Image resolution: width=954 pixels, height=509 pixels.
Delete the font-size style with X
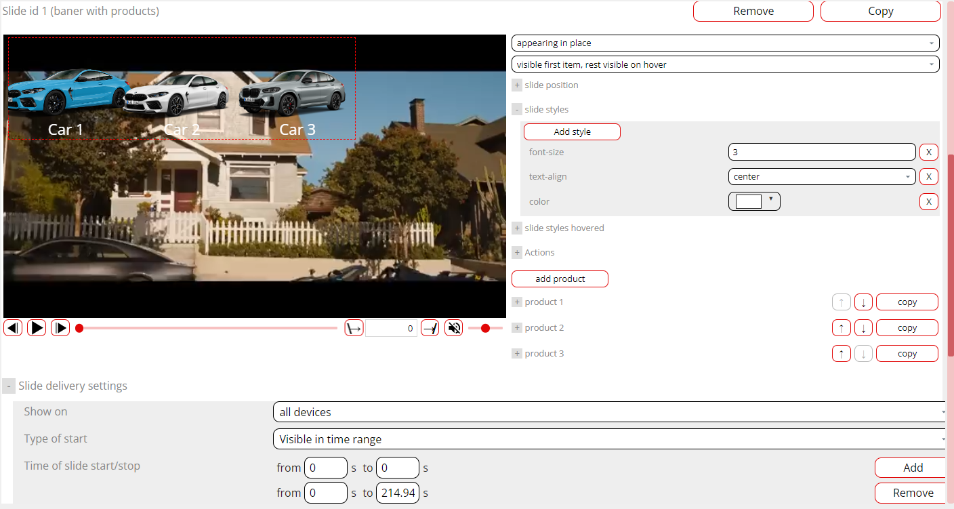pos(928,152)
